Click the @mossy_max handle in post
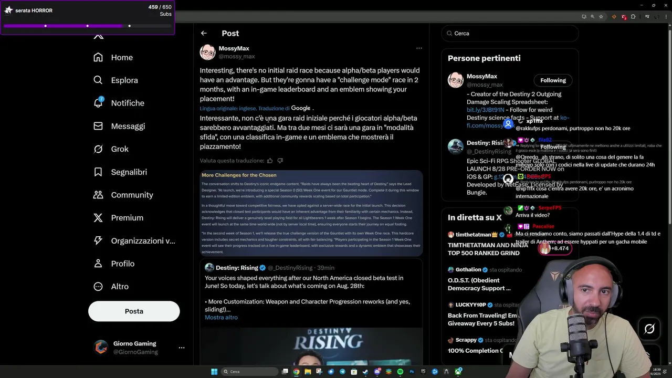 (x=236, y=57)
